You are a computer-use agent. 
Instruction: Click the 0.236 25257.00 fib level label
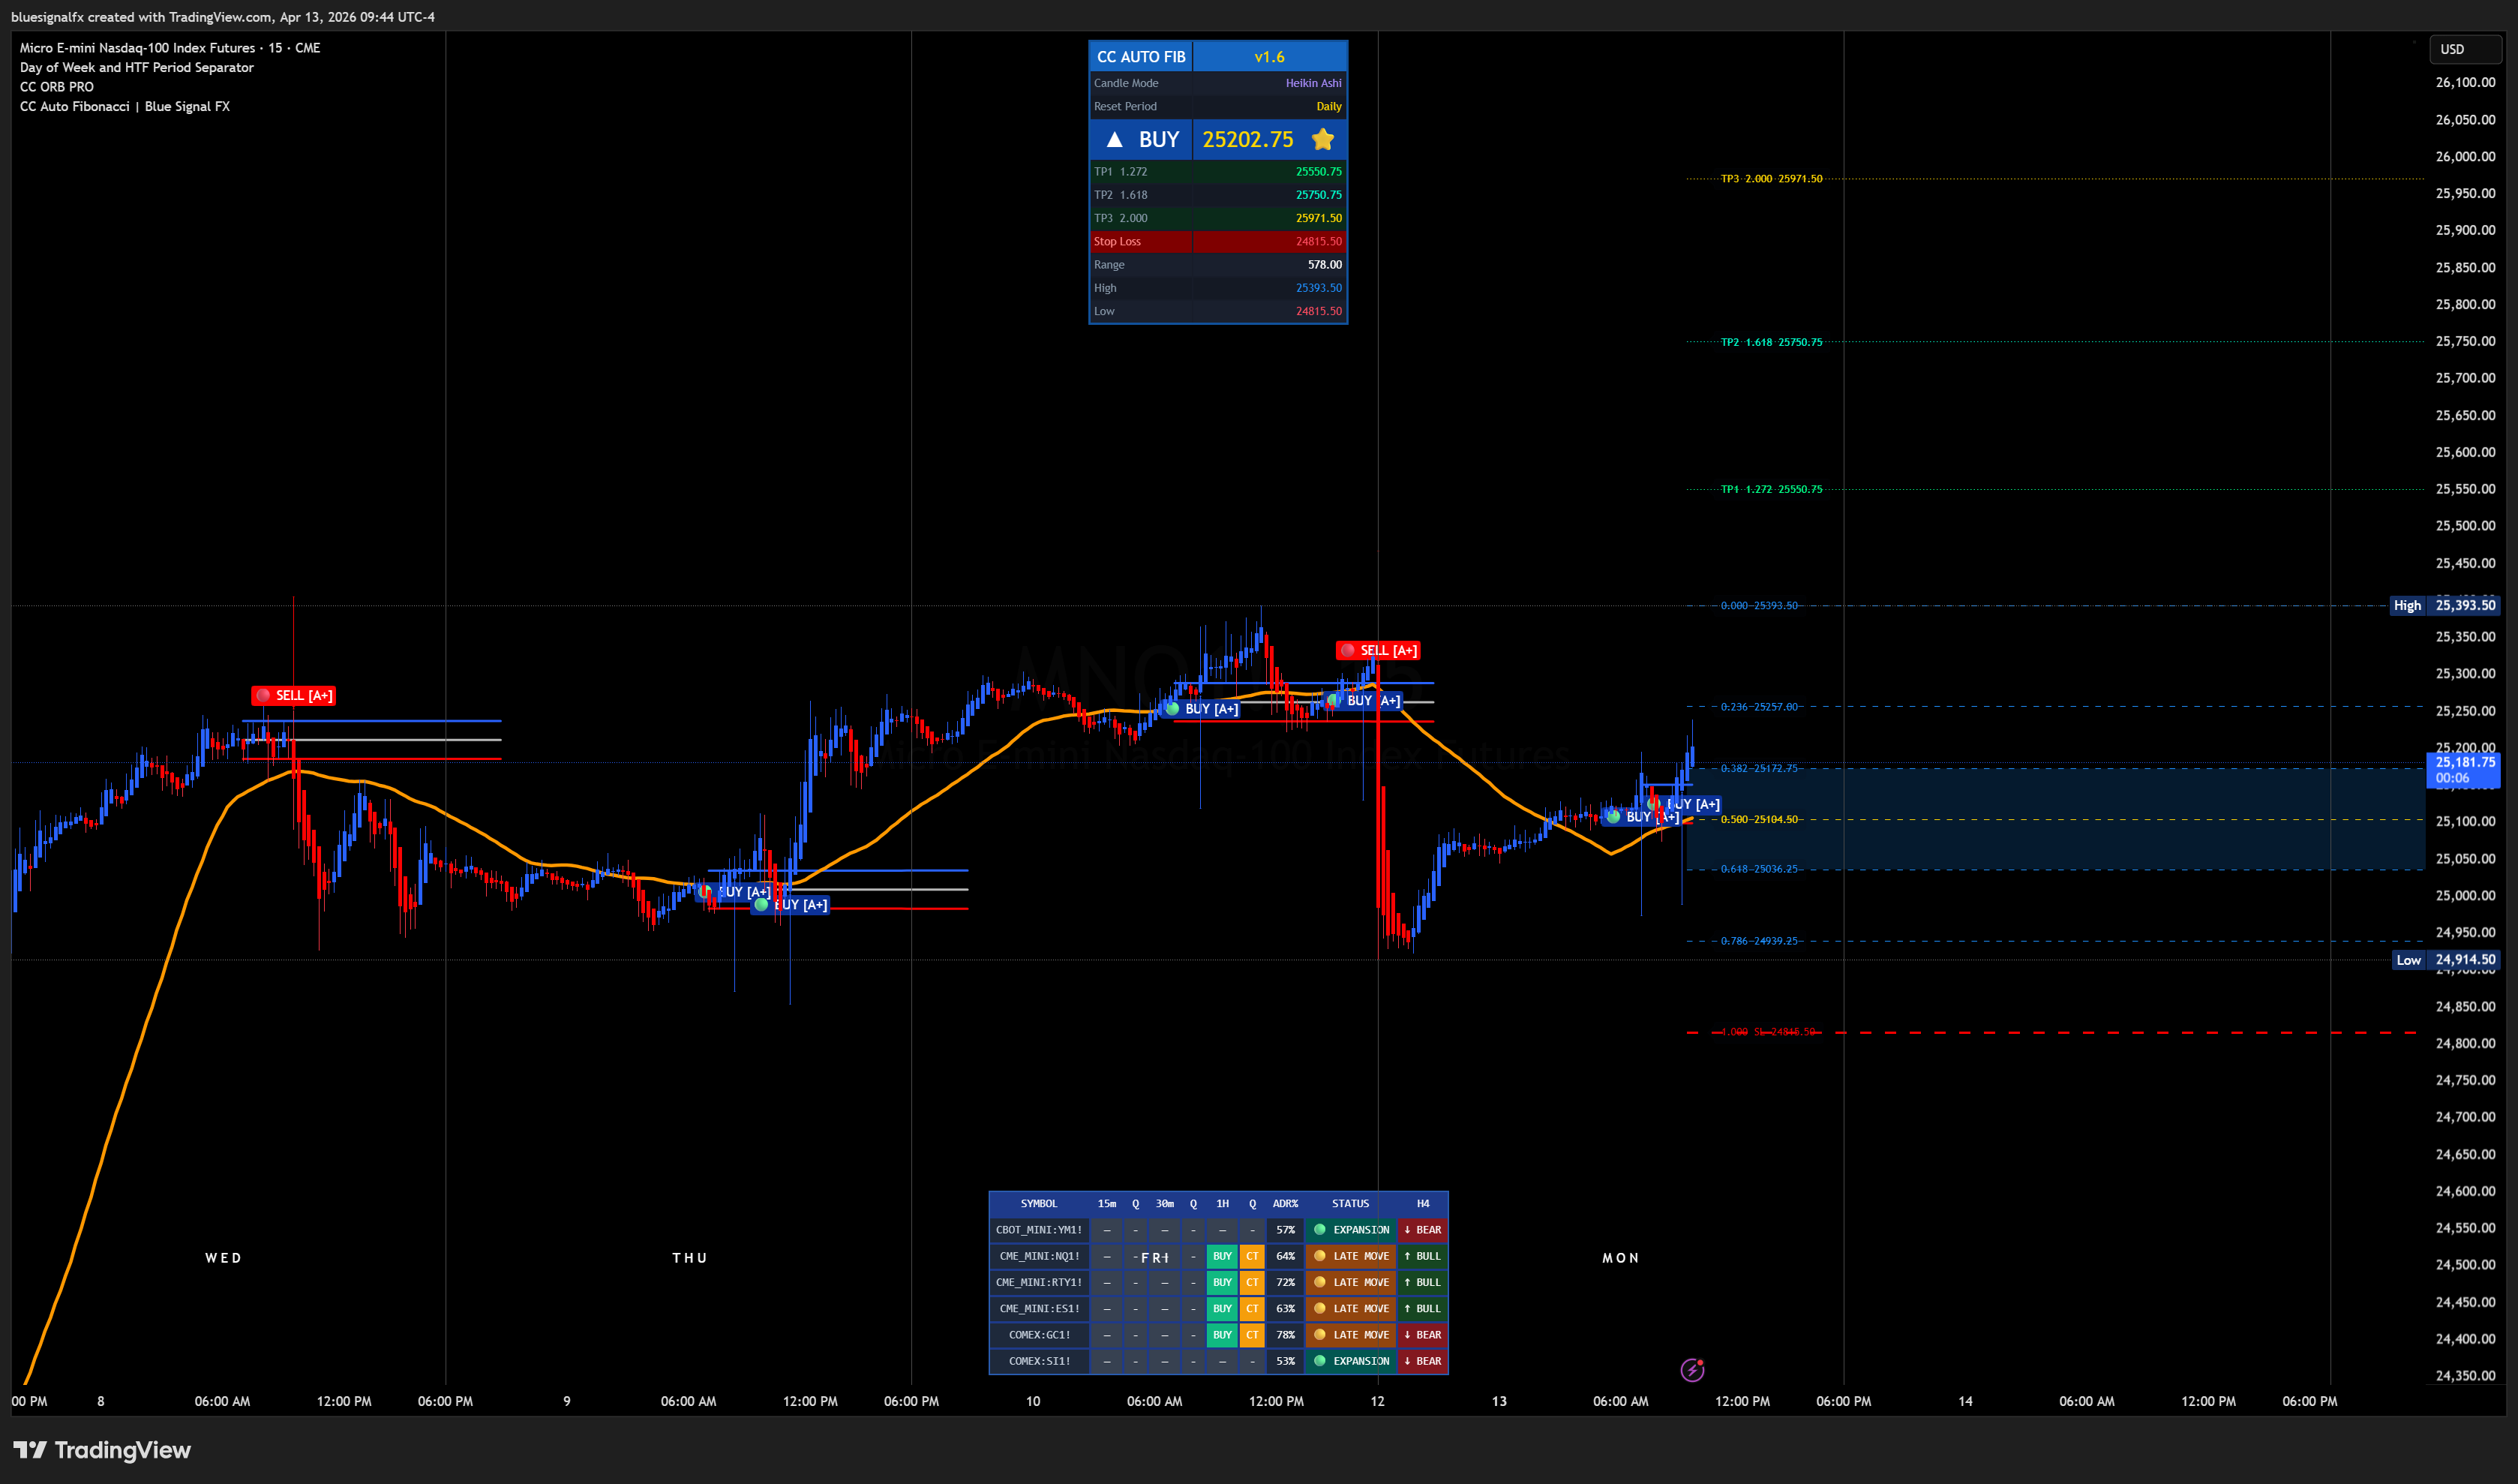(x=1760, y=707)
